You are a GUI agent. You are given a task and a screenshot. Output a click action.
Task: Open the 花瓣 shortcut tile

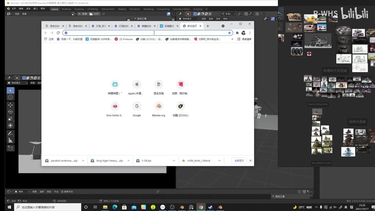(180, 87)
